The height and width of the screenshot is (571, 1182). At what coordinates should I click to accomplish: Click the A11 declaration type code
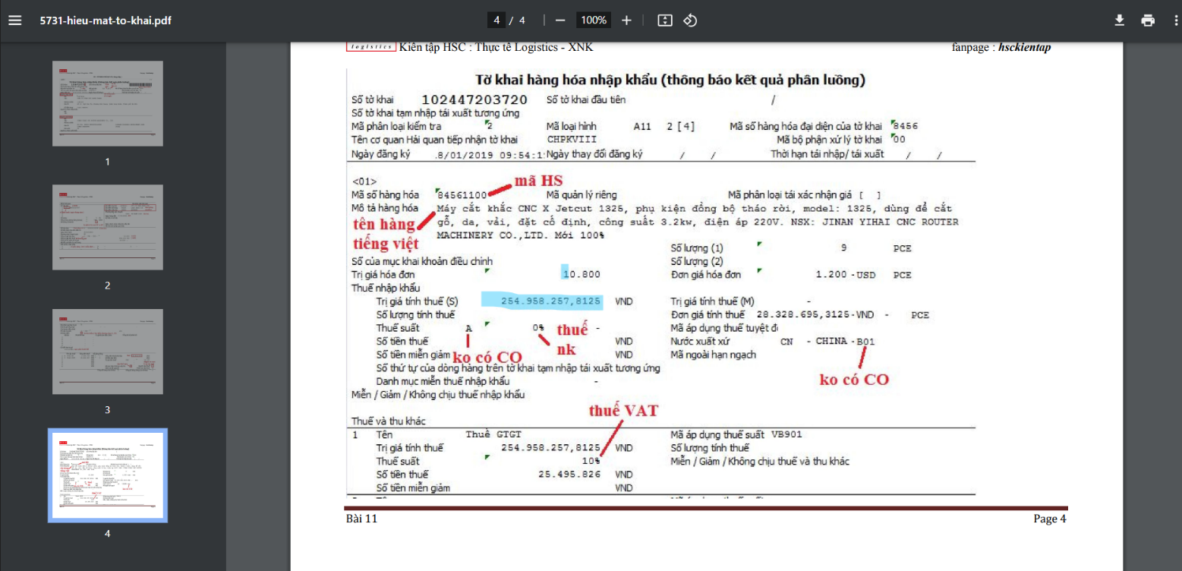tap(642, 127)
